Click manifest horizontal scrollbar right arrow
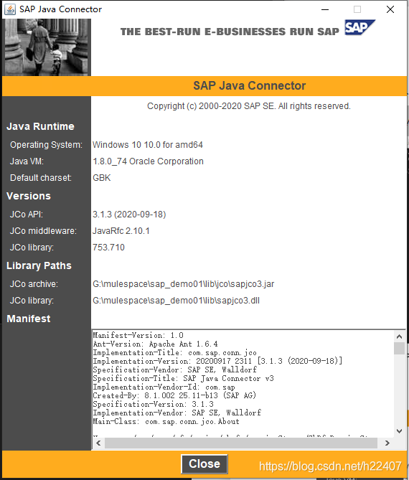409x480 pixels. pyautogui.click(x=387, y=443)
